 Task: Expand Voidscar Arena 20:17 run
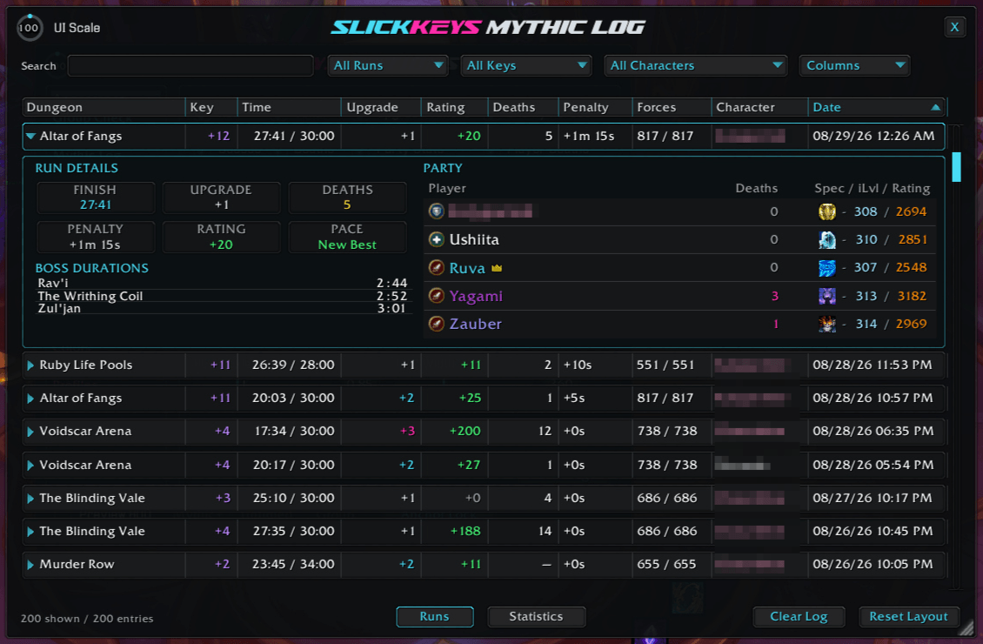point(30,466)
